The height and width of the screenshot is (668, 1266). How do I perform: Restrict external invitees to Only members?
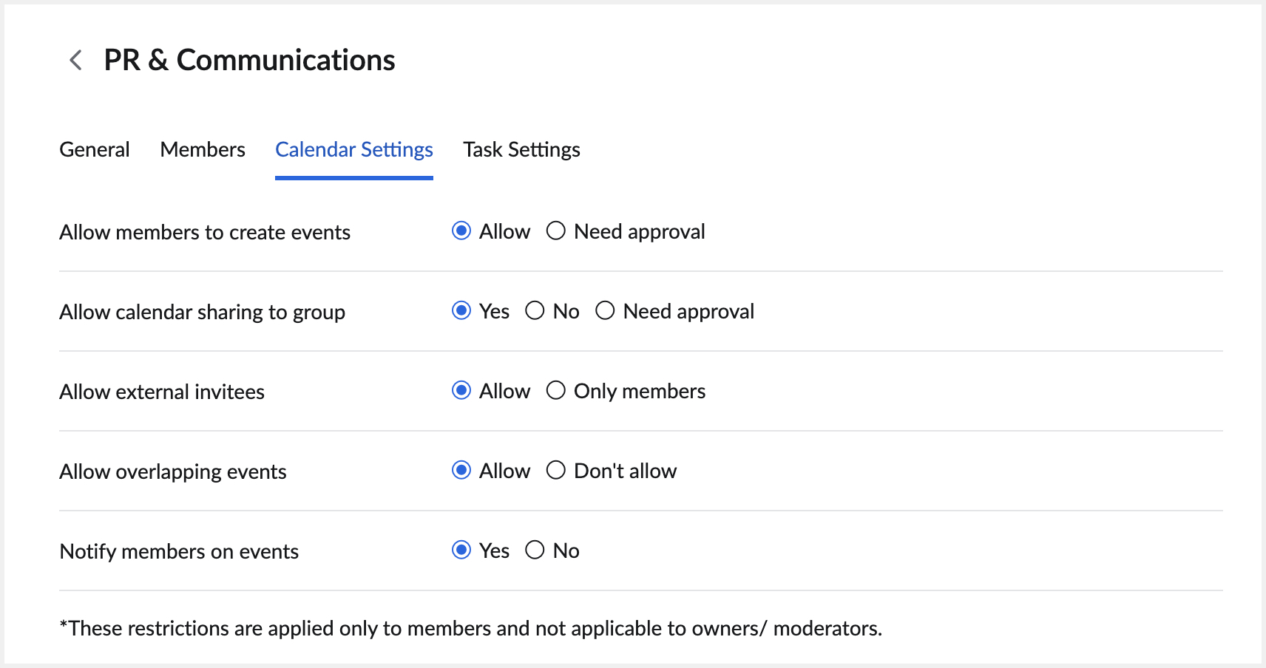point(556,390)
